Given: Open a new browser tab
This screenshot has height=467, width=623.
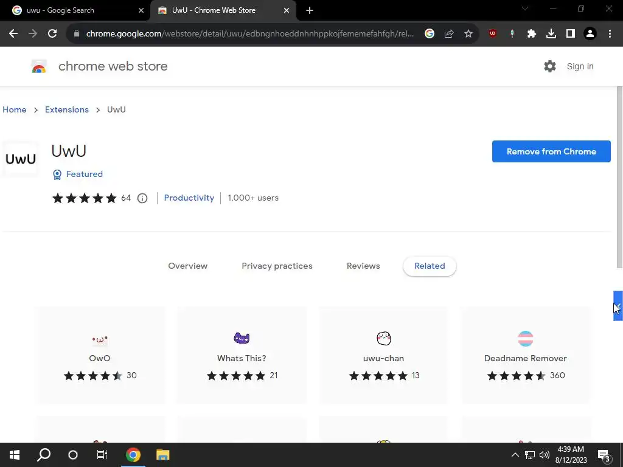Looking at the screenshot, I should pyautogui.click(x=310, y=10).
